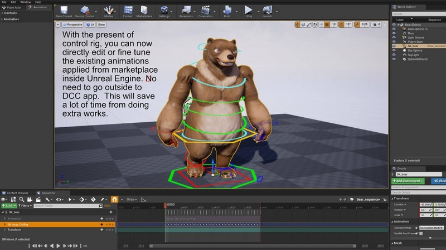Click the Play button in the main toolbar
The width and height of the screenshot is (446, 250).
pyautogui.click(x=249, y=11)
